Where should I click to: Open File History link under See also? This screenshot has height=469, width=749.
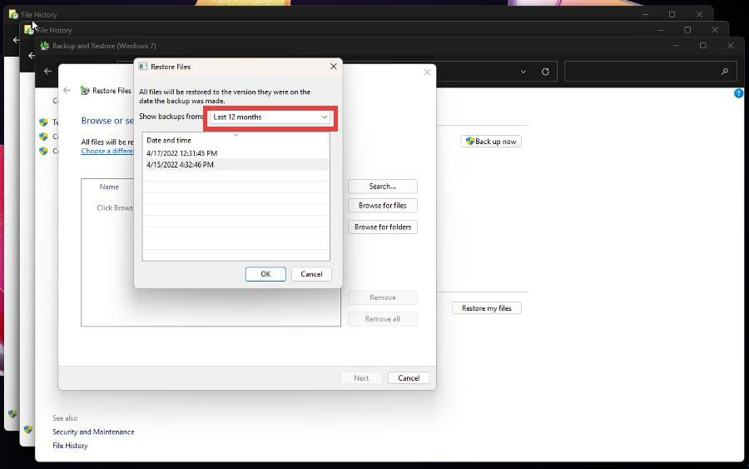click(70, 446)
